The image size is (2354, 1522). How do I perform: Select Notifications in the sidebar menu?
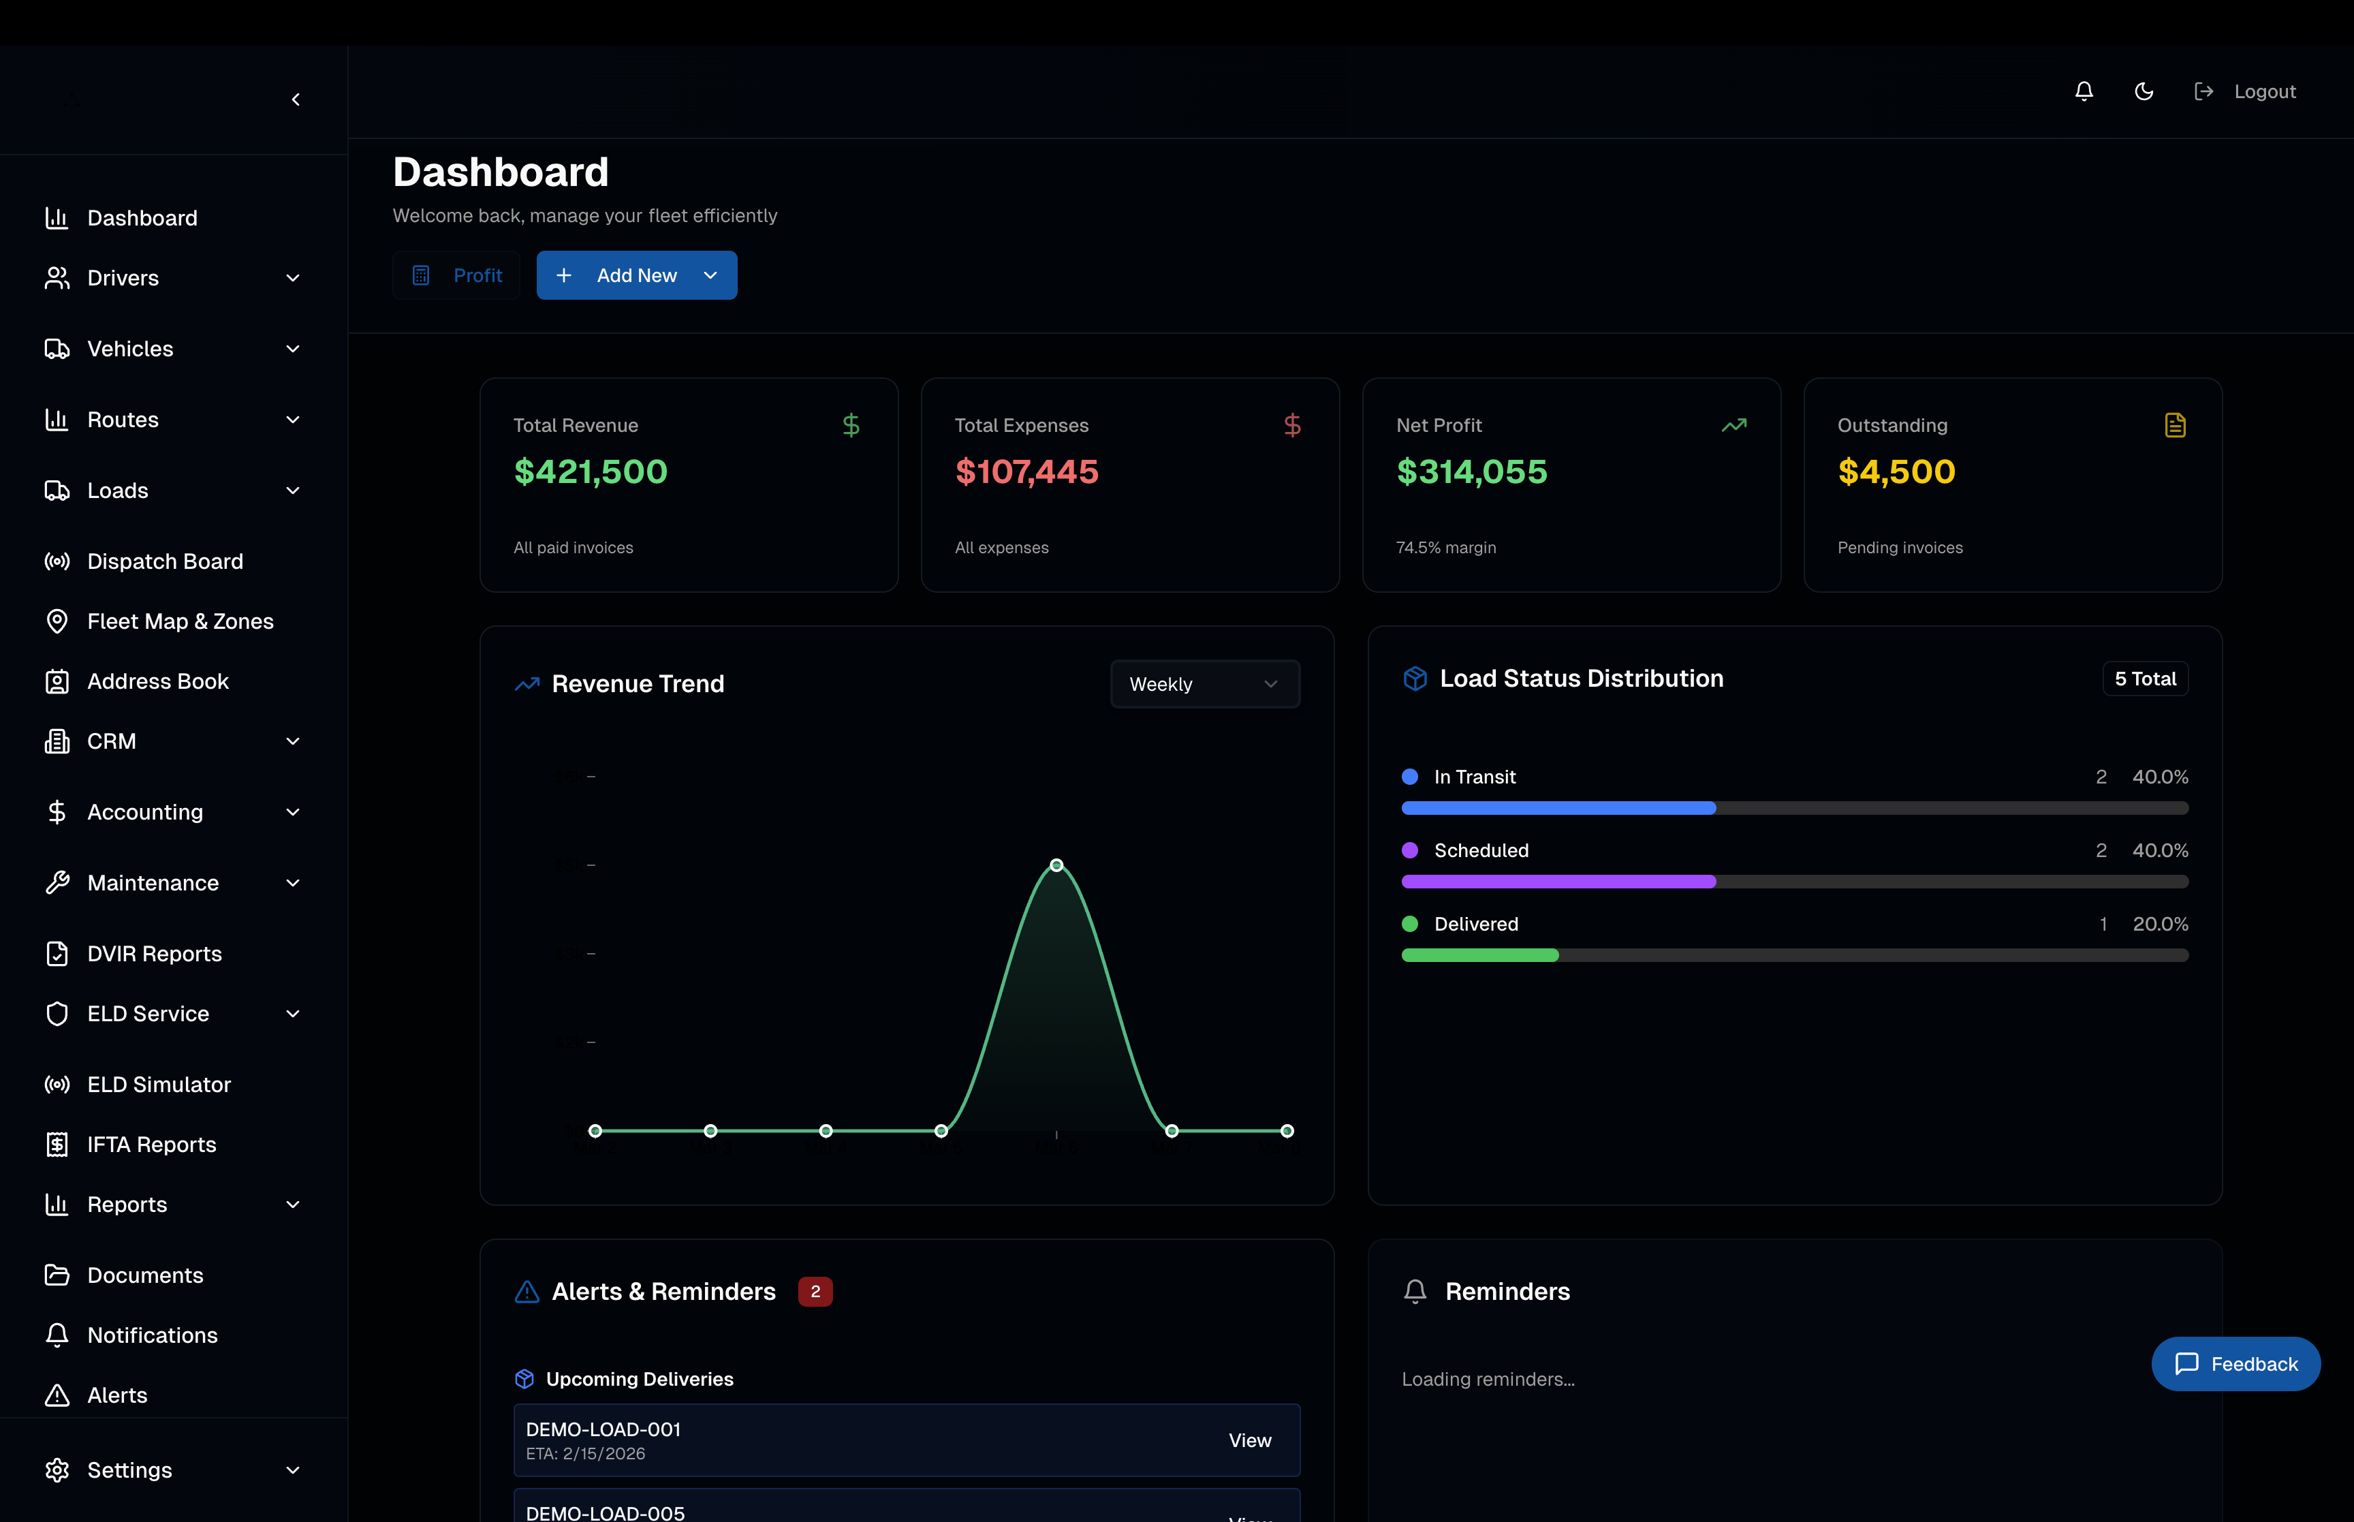click(x=152, y=1335)
